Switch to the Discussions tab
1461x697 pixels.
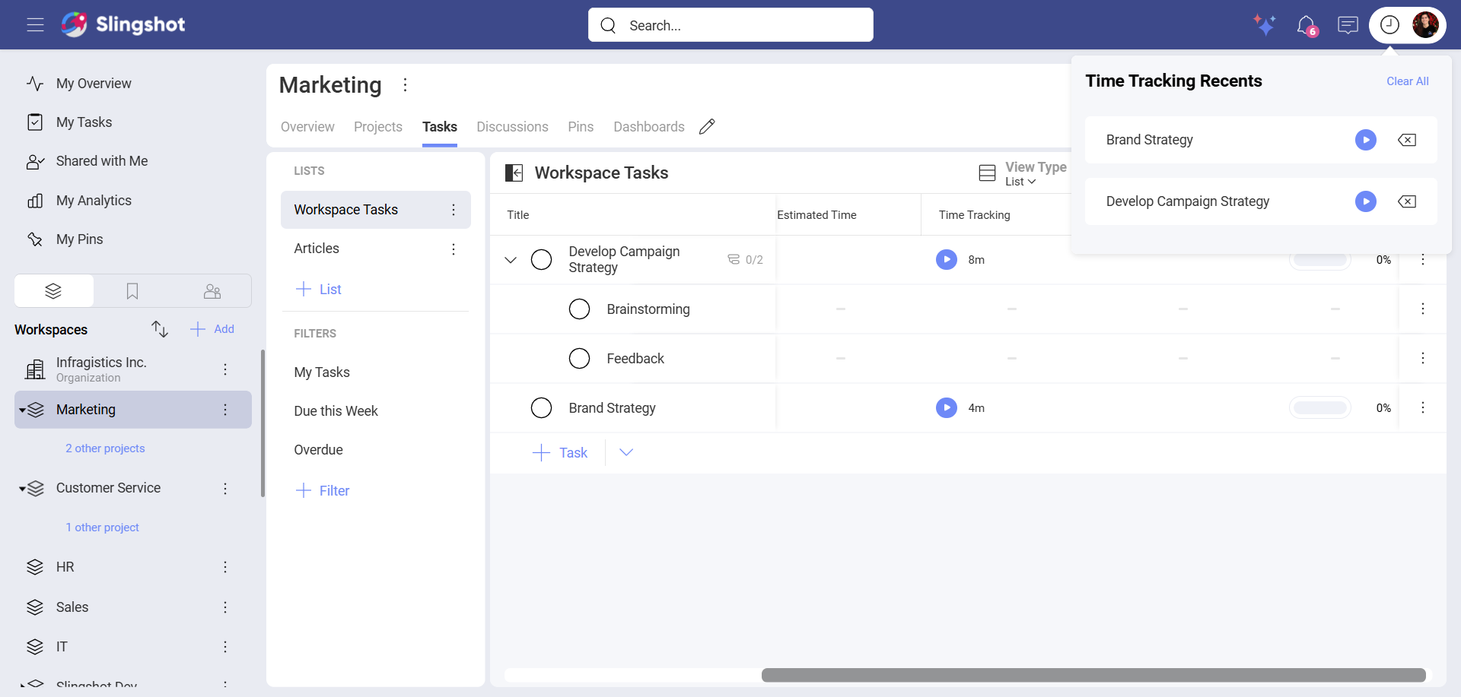pyautogui.click(x=512, y=127)
